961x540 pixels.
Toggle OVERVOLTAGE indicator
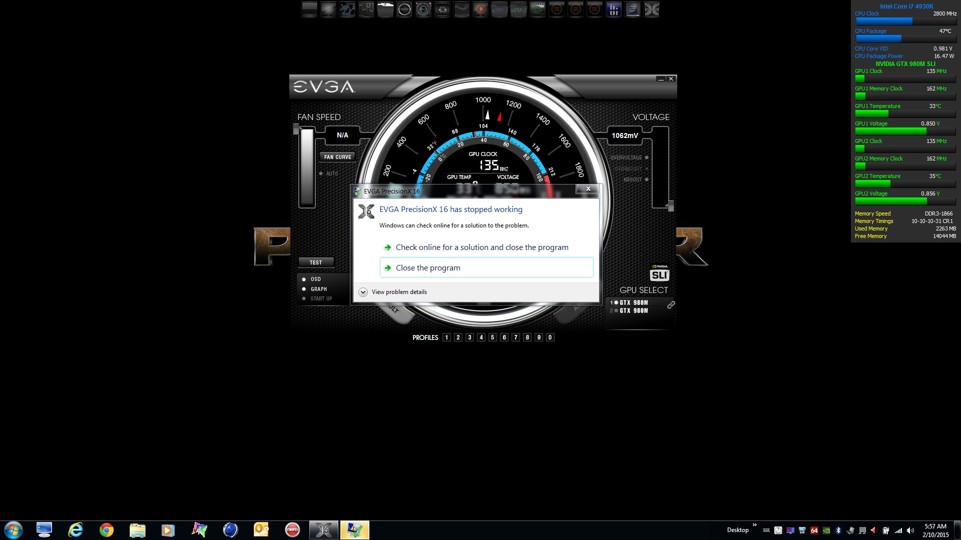[629, 157]
